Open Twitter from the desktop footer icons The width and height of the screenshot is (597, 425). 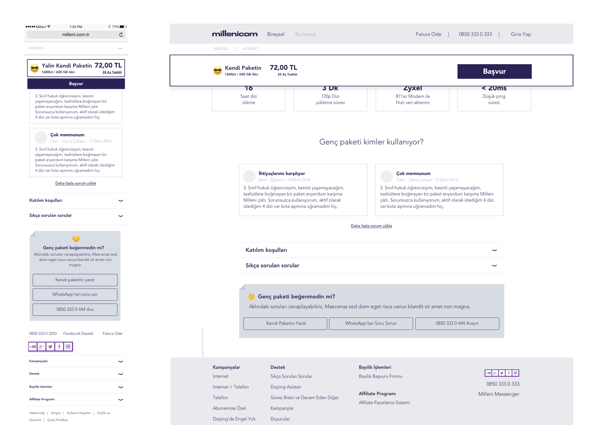(502, 373)
